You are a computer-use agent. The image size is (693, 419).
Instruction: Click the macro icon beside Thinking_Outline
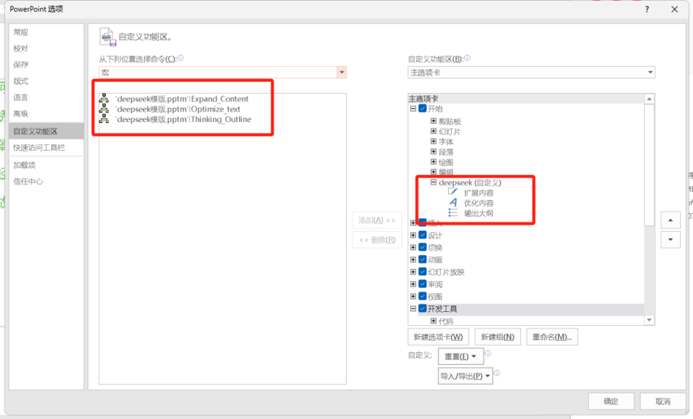coord(104,119)
